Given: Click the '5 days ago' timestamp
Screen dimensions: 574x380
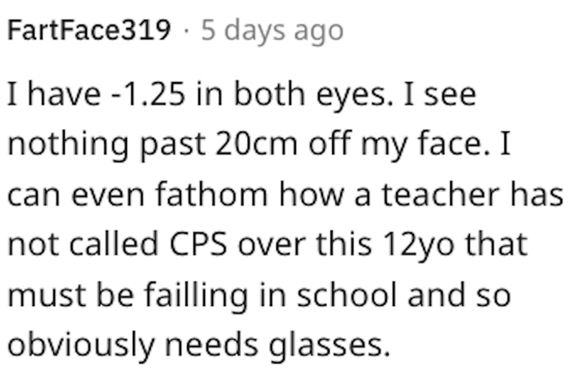Looking at the screenshot, I should 272,31.
